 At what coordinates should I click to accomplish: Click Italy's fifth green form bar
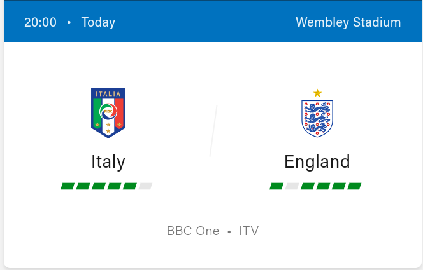[130, 186]
